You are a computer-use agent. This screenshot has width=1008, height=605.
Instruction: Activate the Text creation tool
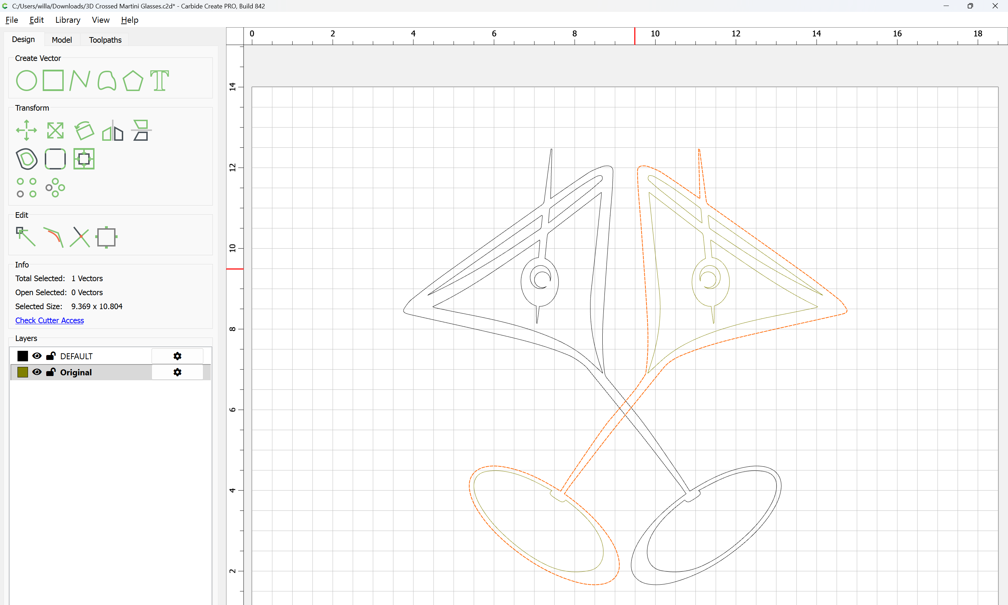(159, 80)
